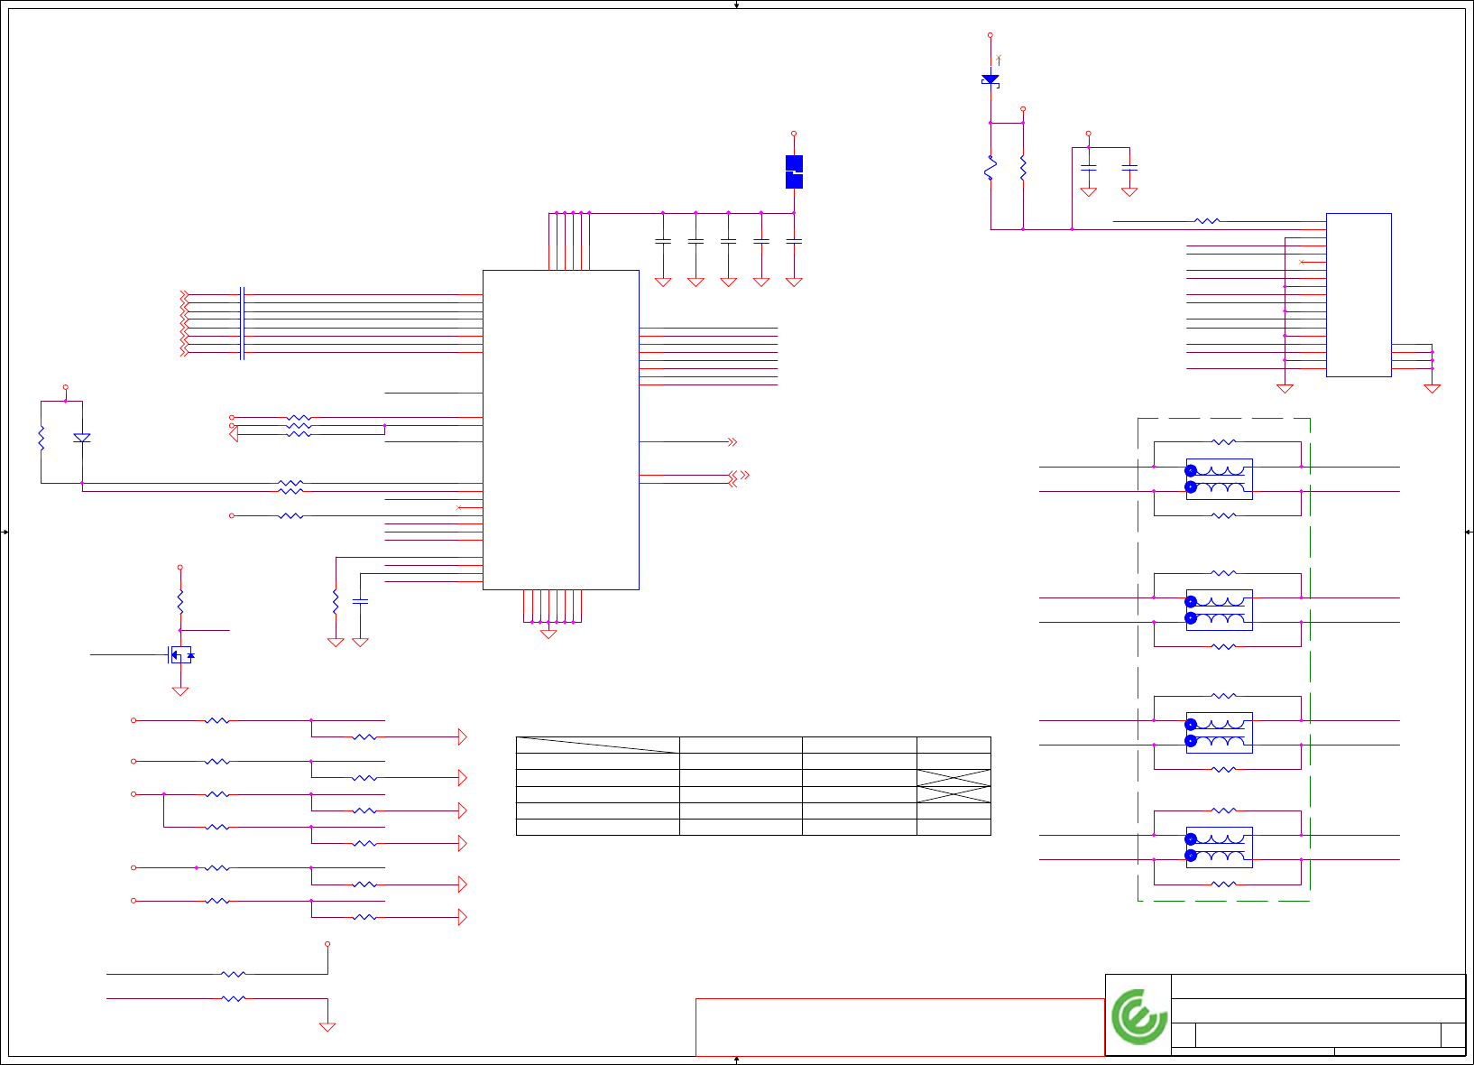
Task: Select the topmost common-mode choke in dashed box
Action: click(x=1220, y=479)
